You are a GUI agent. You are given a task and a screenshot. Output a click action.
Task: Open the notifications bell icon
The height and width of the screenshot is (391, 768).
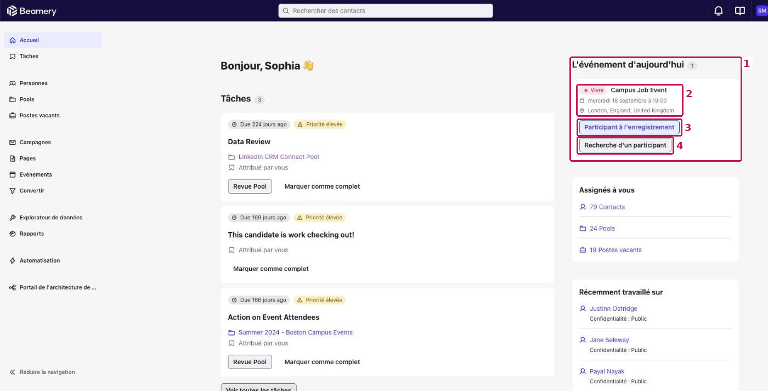[718, 11]
